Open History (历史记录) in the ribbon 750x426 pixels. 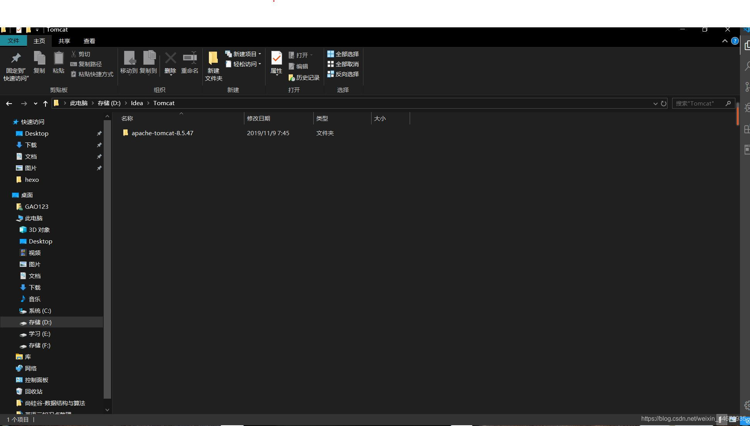pyautogui.click(x=304, y=77)
